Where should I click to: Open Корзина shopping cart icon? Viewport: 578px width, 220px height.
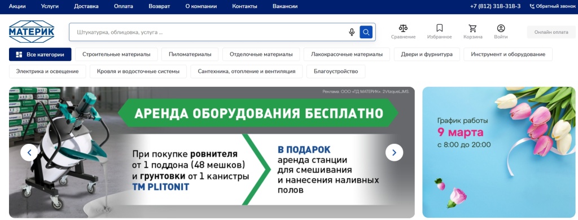tap(472, 28)
